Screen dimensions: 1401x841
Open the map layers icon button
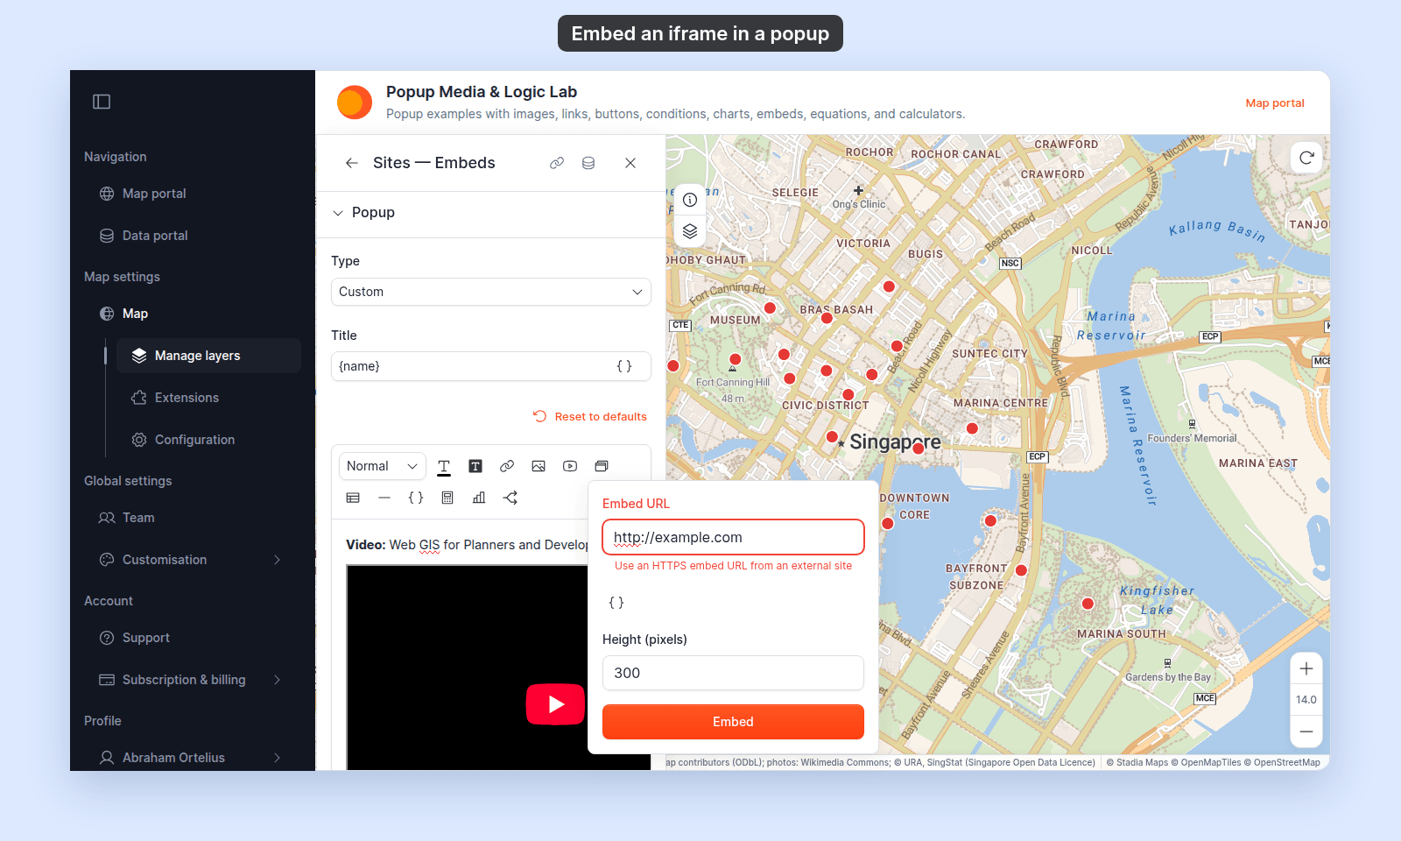point(690,231)
